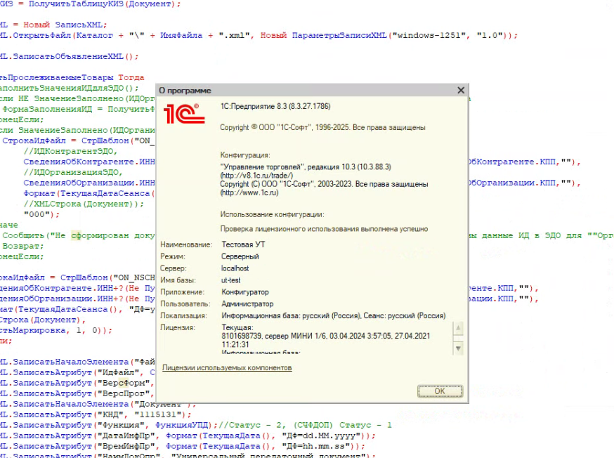Click Проверка лицензионного использования status line
The image size is (614, 458).
click(x=324, y=229)
